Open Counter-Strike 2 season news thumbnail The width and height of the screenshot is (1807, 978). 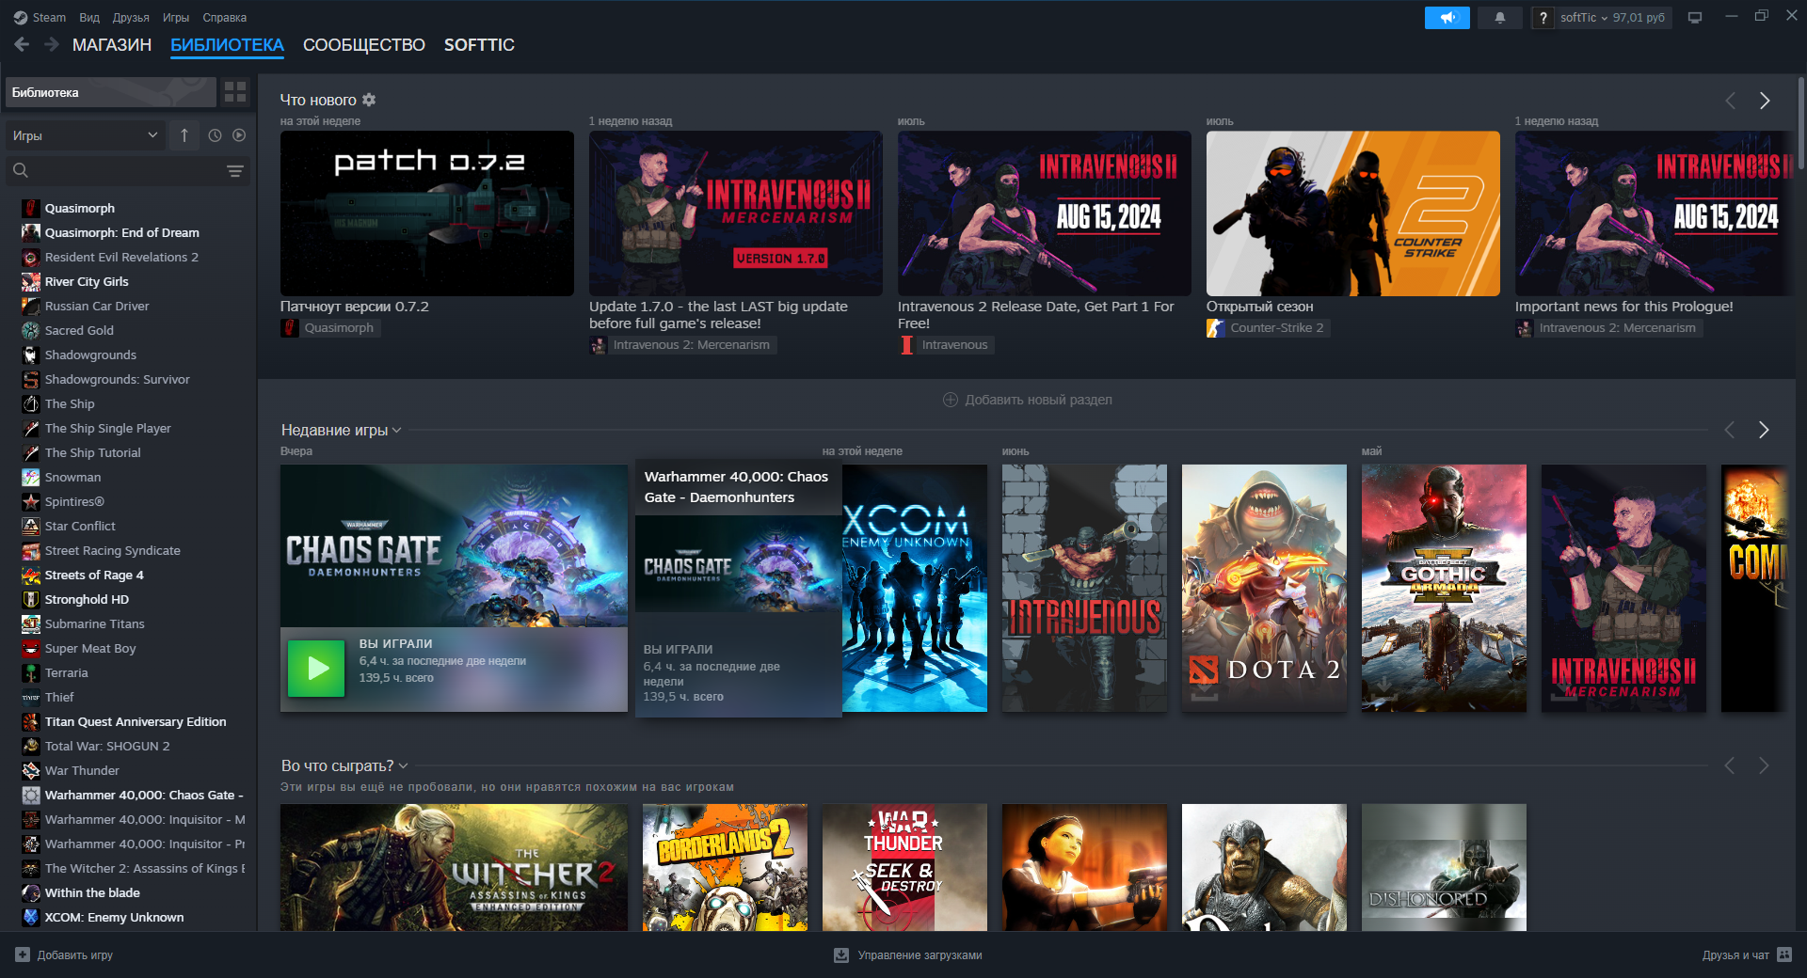1353,213
